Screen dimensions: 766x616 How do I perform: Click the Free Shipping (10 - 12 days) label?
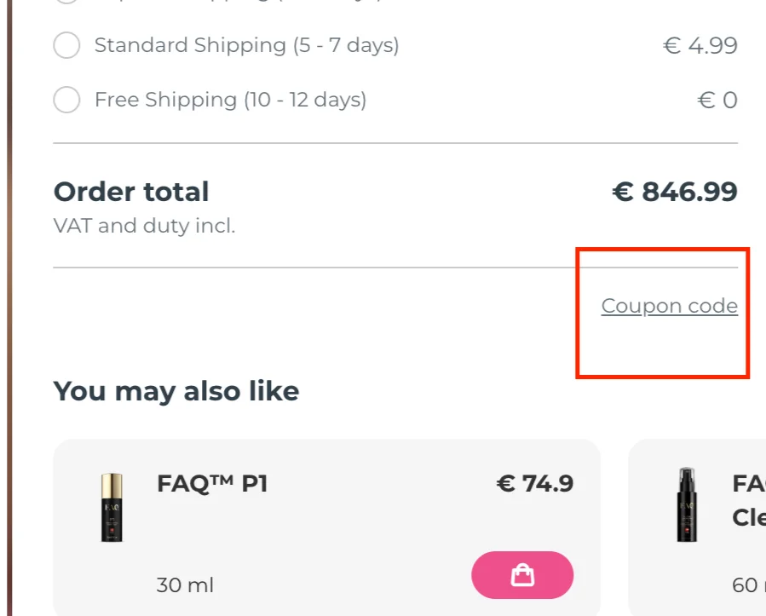230,100
